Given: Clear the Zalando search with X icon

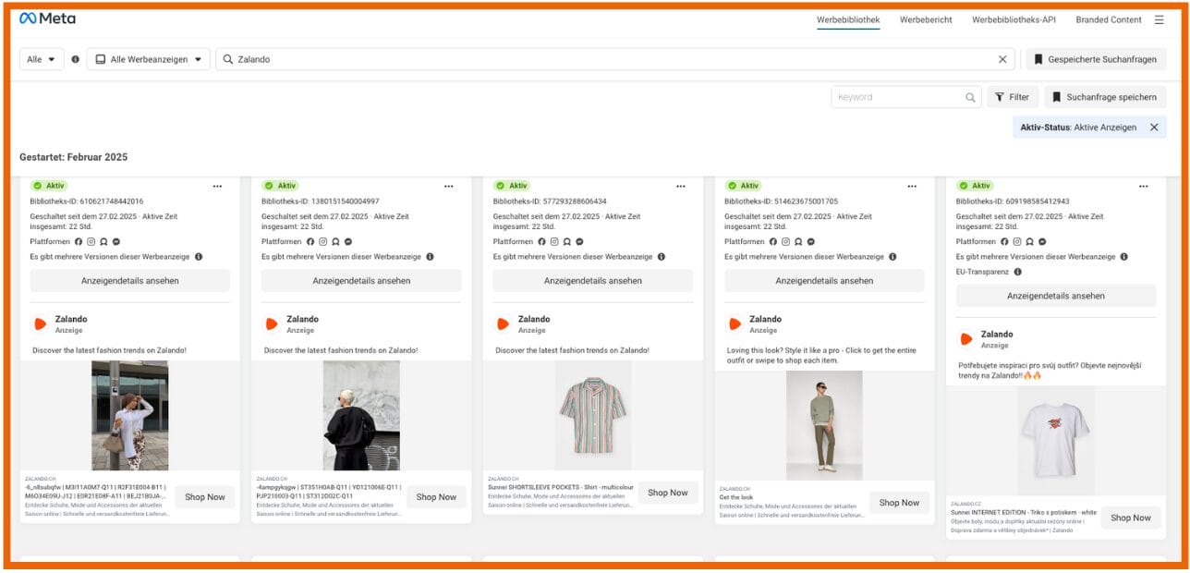Looking at the screenshot, I should tap(1002, 59).
